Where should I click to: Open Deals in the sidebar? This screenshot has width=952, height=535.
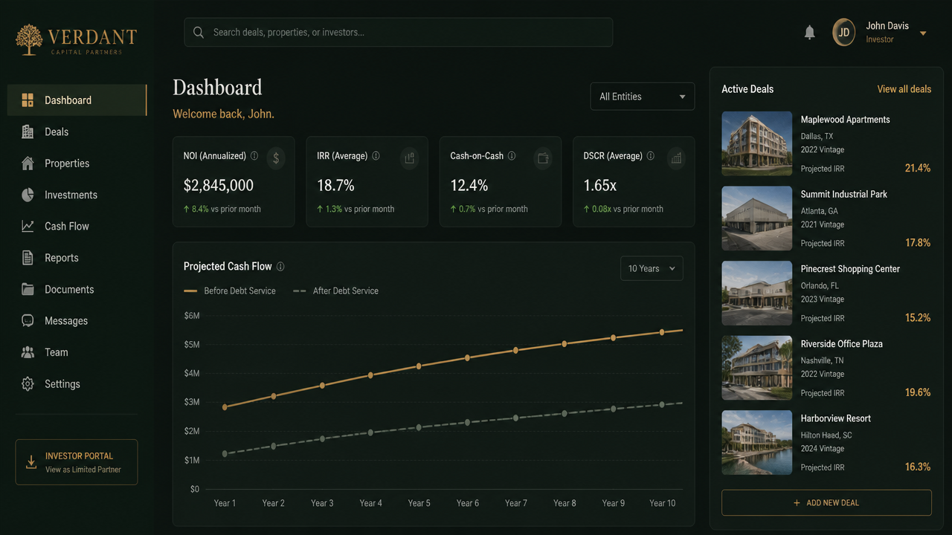coord(77,132)
